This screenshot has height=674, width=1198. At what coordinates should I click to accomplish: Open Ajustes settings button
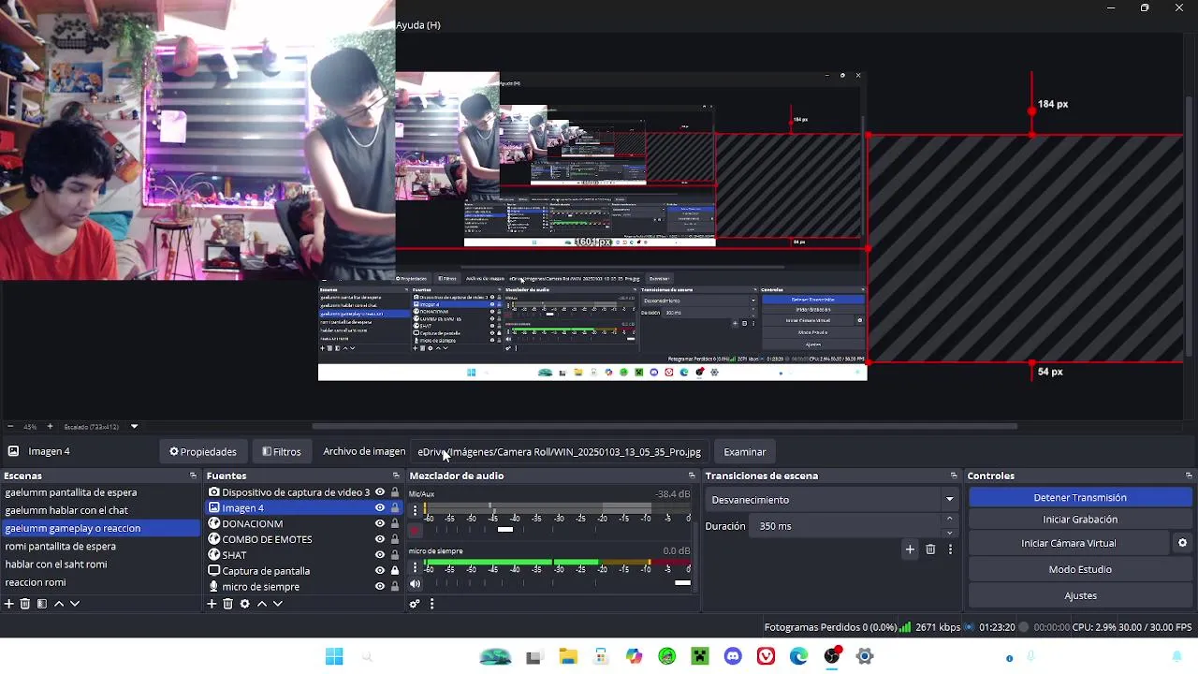coord(1080,595)
